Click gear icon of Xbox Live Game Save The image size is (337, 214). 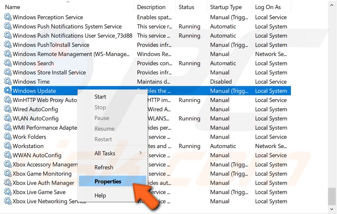[8, 192]
